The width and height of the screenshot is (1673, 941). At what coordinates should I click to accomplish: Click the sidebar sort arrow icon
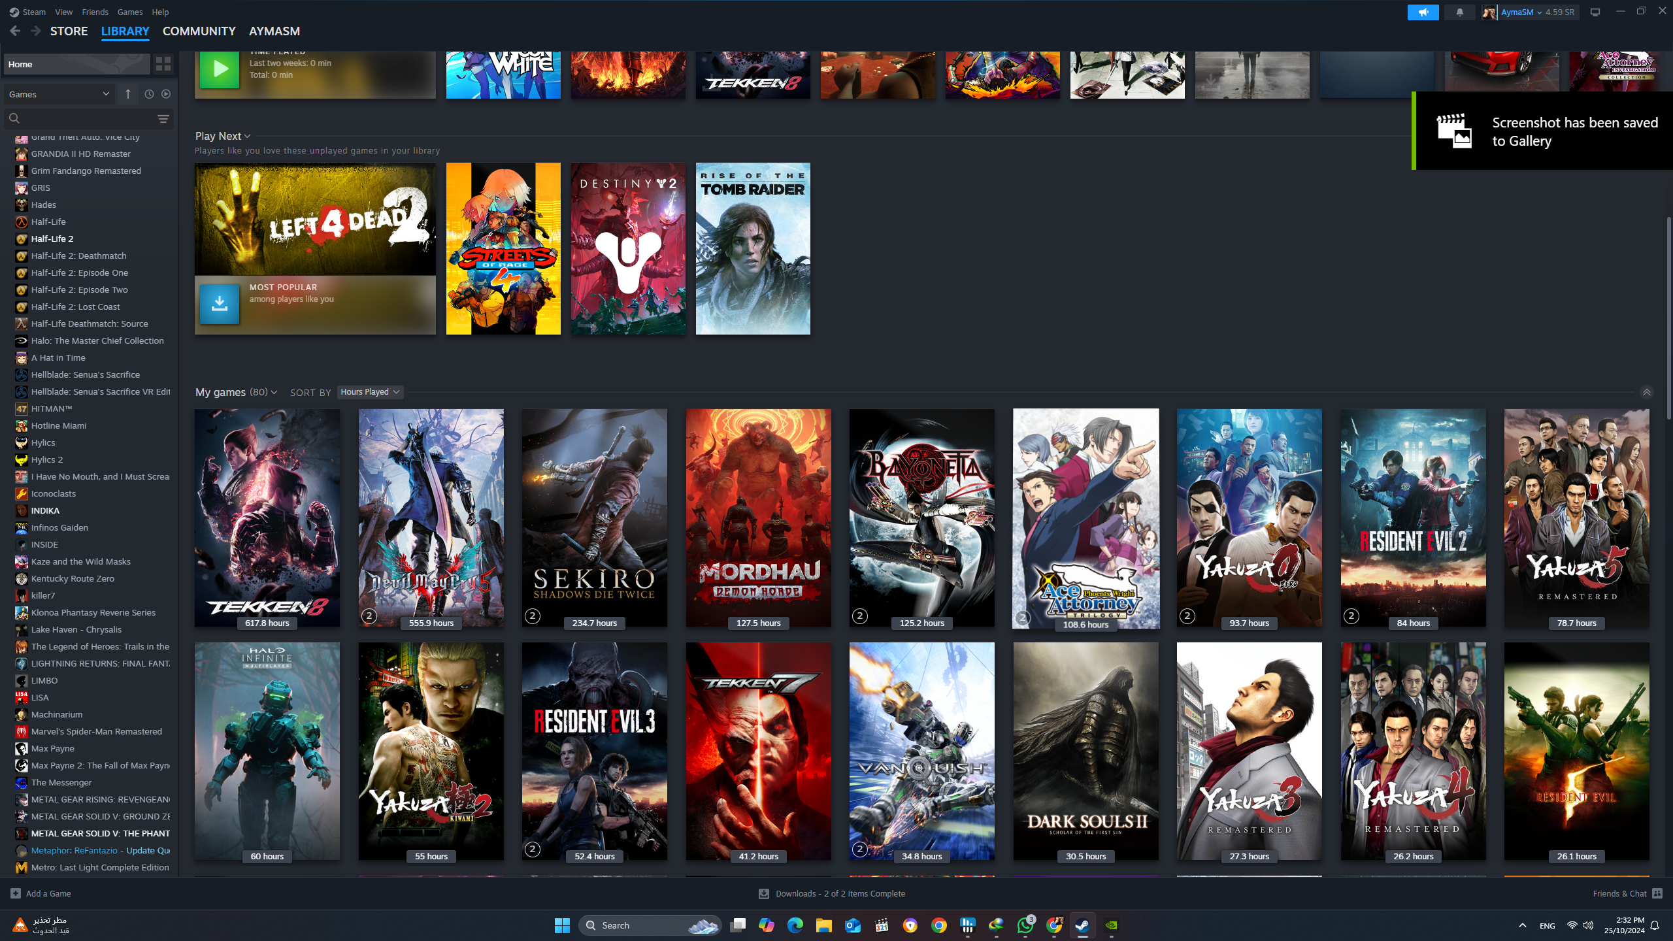point(128,94)
